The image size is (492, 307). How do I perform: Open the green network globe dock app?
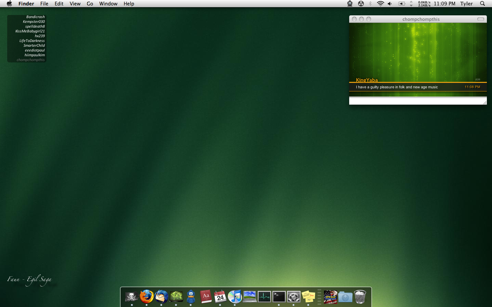(x=176, y=297)
